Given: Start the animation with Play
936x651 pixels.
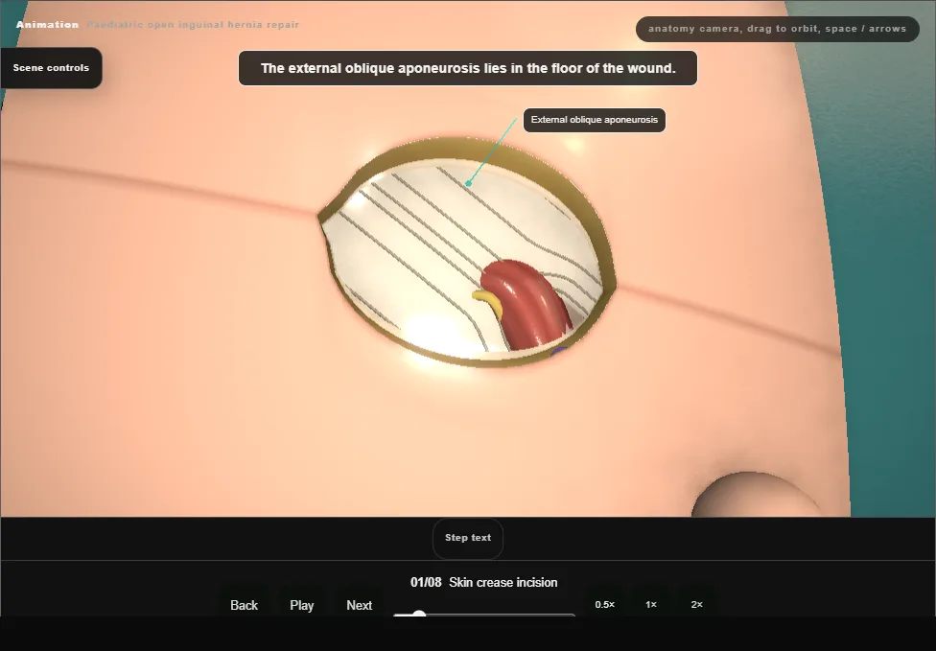Looking at the screenshot, I should pos(302,605).
